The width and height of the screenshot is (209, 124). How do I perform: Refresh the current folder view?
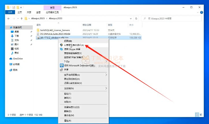[136, 19]
